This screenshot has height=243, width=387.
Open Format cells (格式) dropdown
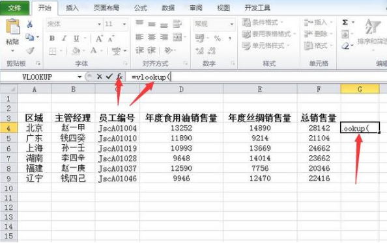click(x=318, y=45)
